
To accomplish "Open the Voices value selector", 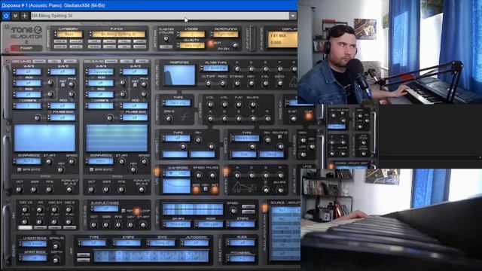I will [x=192, y=34].
